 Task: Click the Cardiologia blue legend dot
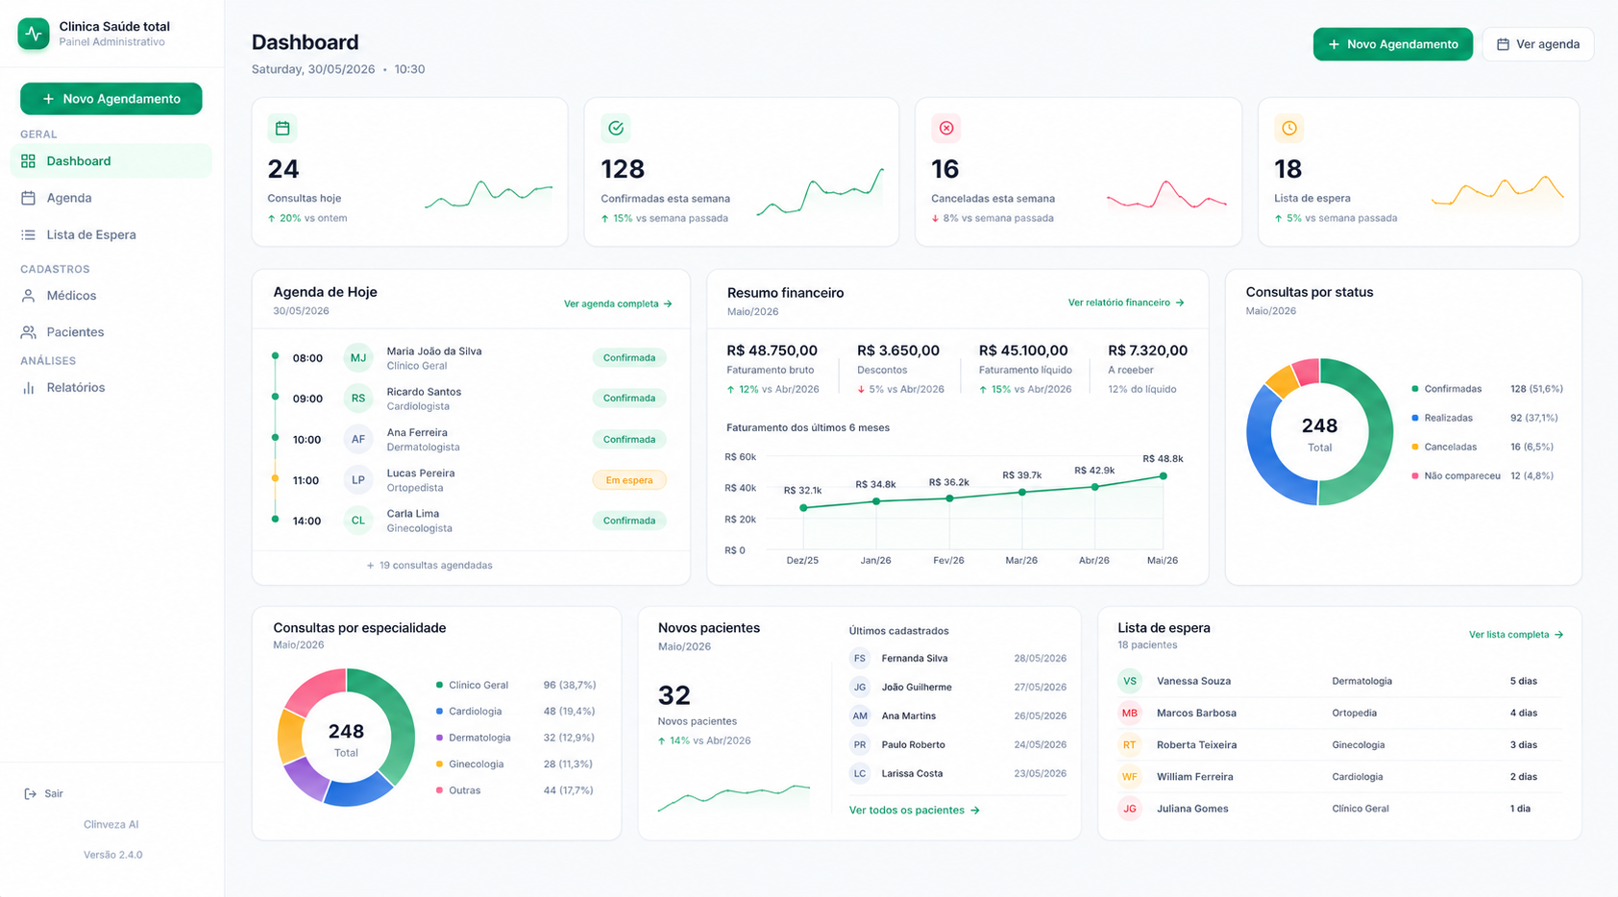[439, 712]
